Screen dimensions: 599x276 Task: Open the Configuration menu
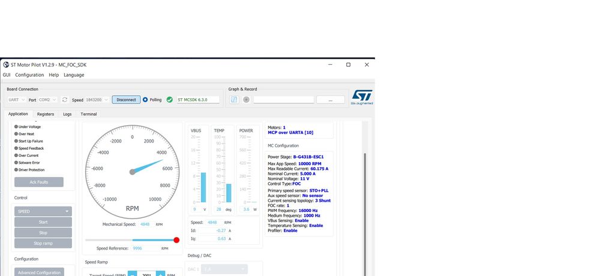(x=29, y=75)
